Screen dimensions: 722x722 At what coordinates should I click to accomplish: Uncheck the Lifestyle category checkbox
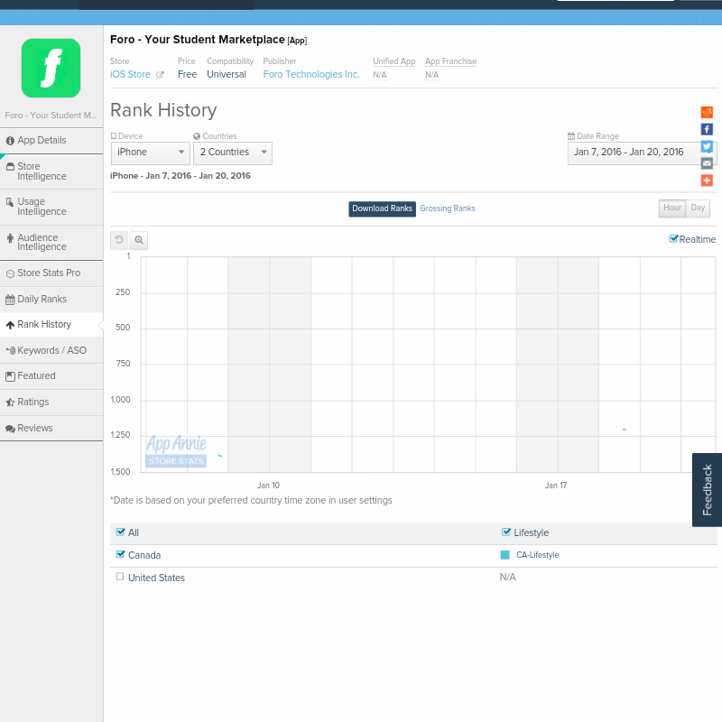[505, 532]
